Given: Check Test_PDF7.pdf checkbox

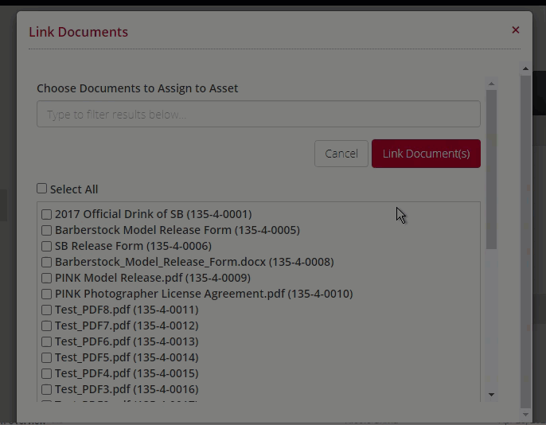Looking at the screenshot, I should pos(46,326).
